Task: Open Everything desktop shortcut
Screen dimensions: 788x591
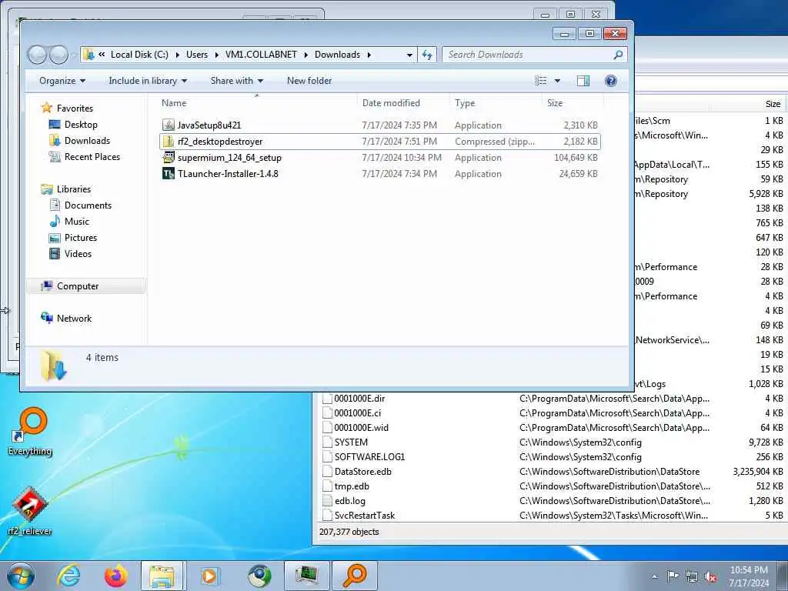Action: tap(30, 432)
